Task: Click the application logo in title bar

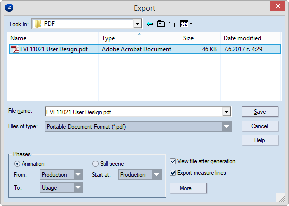Action: coord(9,8)
